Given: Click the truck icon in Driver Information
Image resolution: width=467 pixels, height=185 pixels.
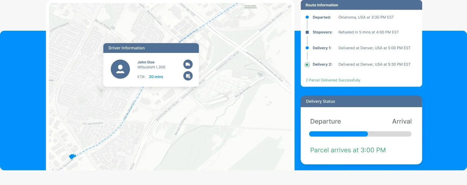Looking at the screenshot, I should pyautogui.click(x=188, y=64).
